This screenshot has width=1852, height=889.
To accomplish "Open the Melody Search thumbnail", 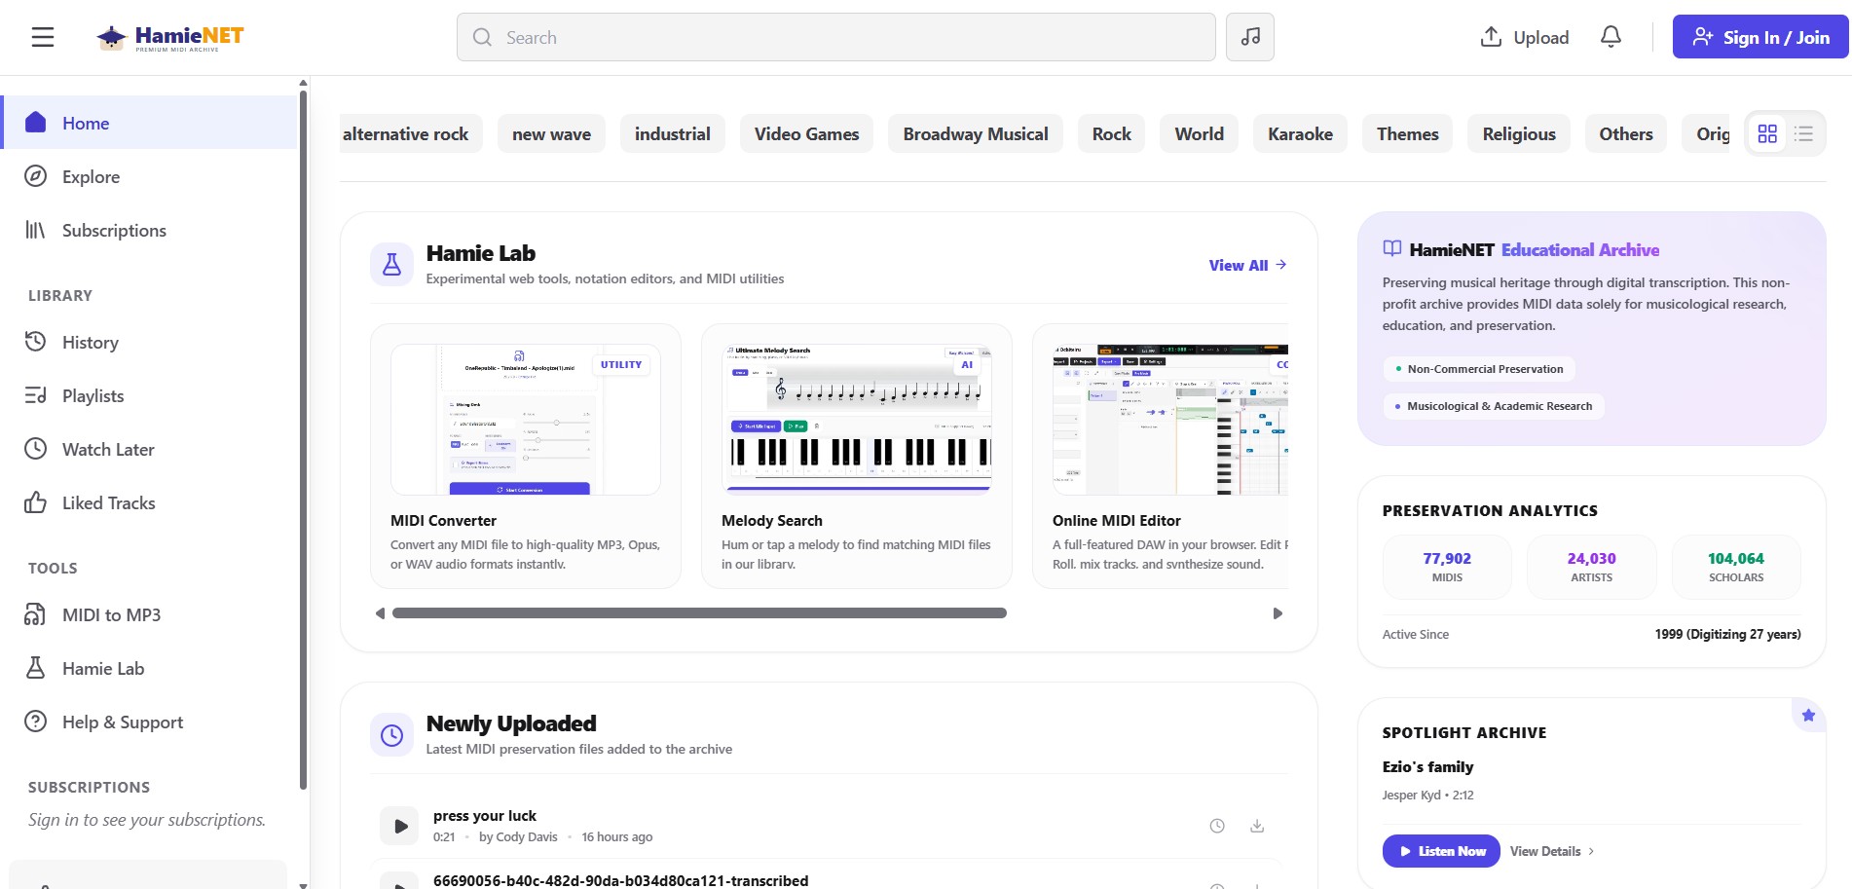I will (857, 420).
